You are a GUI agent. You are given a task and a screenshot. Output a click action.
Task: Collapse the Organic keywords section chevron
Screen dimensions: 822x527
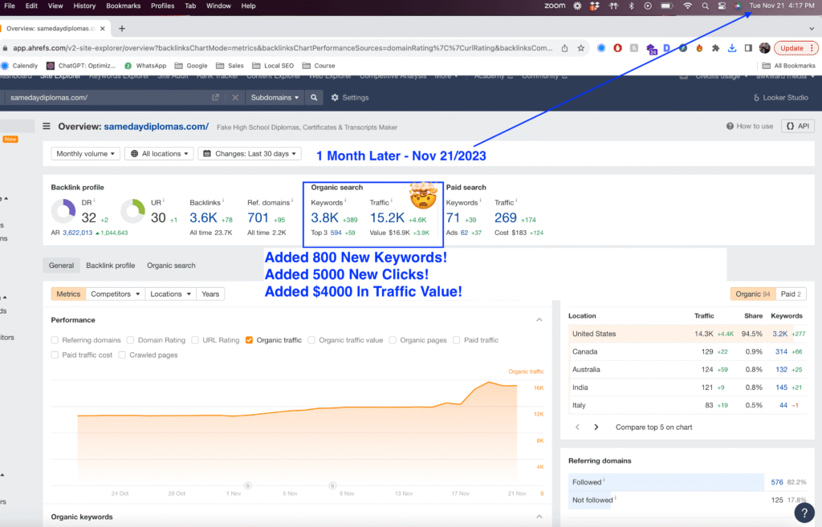(539, 517)
